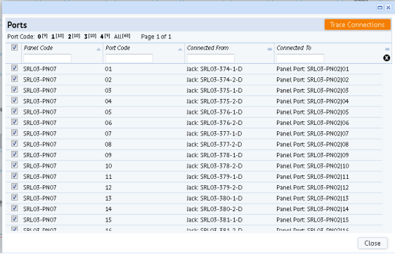Click the Port Code sort arrow
The width and height of the screenshot is (395, 254).
[x=180, y=50]
